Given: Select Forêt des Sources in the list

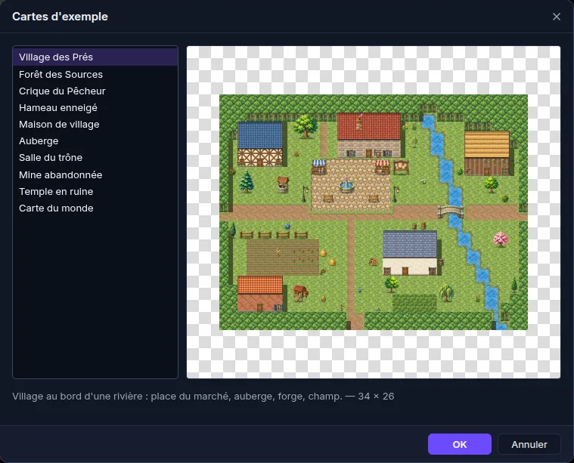Looking at the screenshot, I should point(95,74).
